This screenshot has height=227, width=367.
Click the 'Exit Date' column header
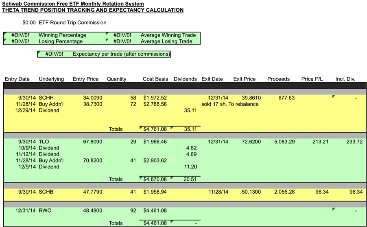coord(212,79)
